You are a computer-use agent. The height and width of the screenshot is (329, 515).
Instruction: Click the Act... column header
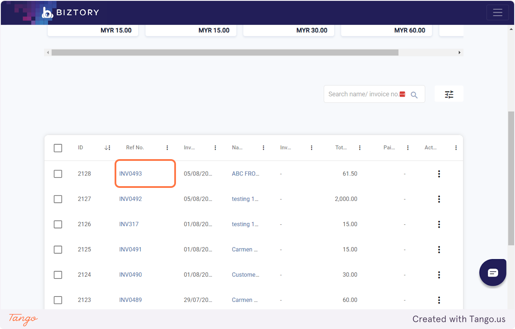[x=430, y=148]
